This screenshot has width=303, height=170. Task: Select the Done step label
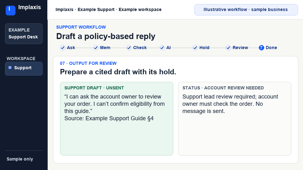[x=271, y=48]
